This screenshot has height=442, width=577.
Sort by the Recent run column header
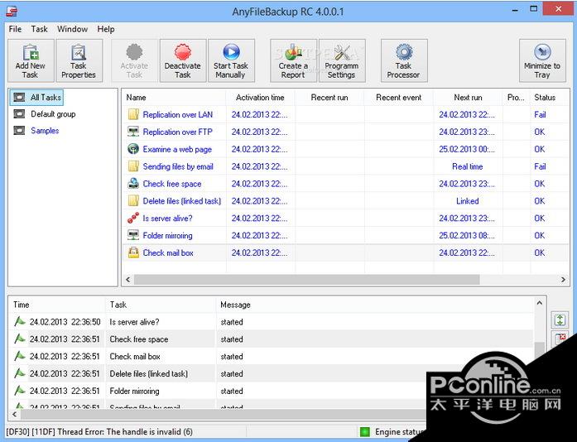[x=329, y=98]
